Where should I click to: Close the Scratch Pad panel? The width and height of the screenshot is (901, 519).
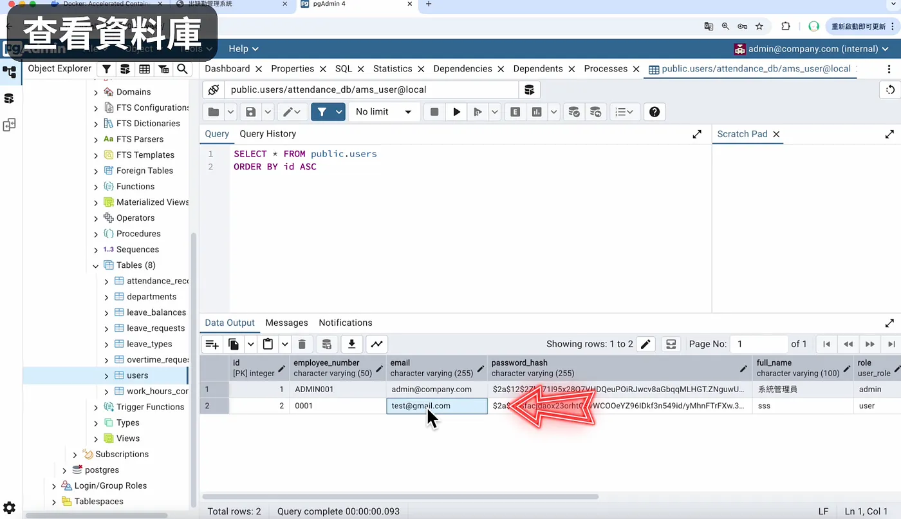[776, 134]
